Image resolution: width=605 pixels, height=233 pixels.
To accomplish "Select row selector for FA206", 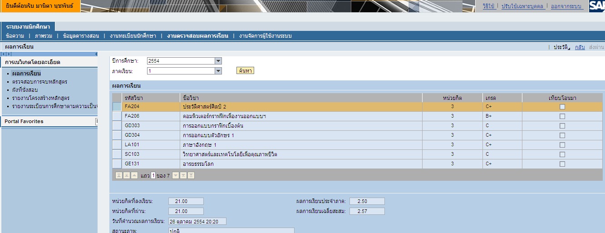I will (117, 116).
